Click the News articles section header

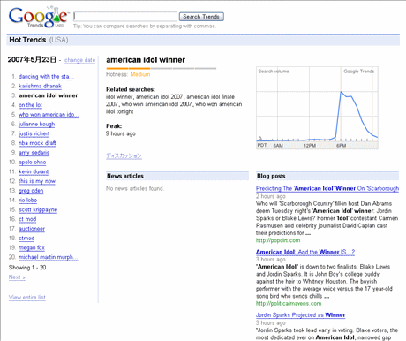point(177,176)
